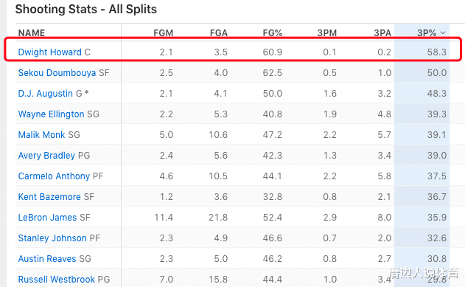
Task: Click Malik Monk name link
Action: point(41,135)
